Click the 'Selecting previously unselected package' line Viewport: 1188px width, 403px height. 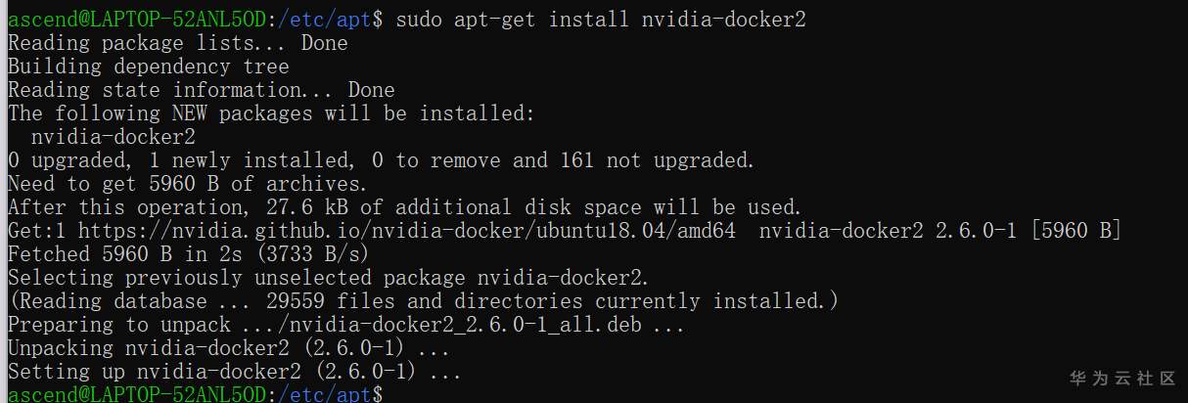328,278
